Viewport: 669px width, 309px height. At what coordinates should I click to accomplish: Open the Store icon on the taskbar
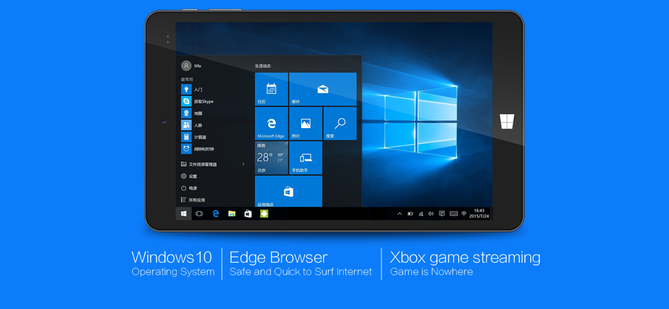click(x=248, y=214)
